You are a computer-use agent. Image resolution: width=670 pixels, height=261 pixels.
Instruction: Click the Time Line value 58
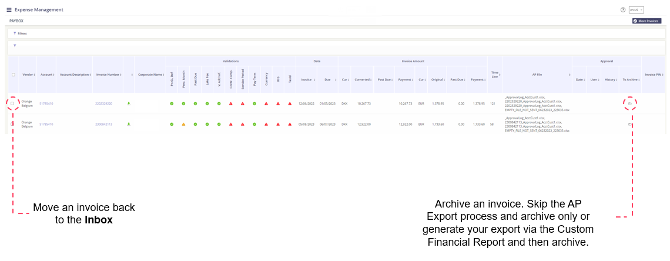pos(493,124)
